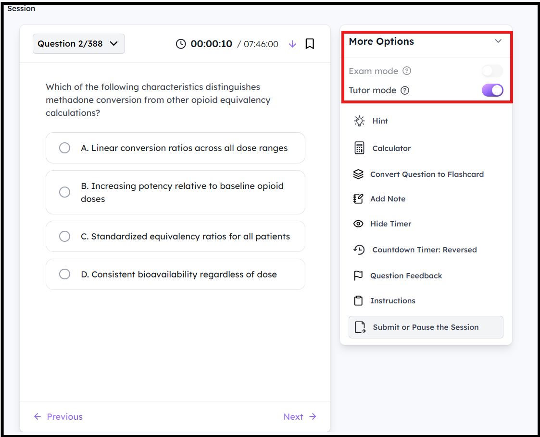Enable the Exam mode switch
Screen dimensions: 540x437
(492, 71)
